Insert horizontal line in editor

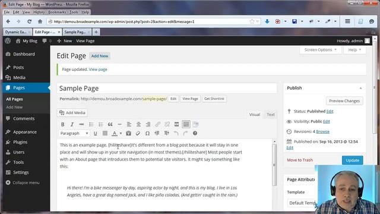tap(119, 124)
